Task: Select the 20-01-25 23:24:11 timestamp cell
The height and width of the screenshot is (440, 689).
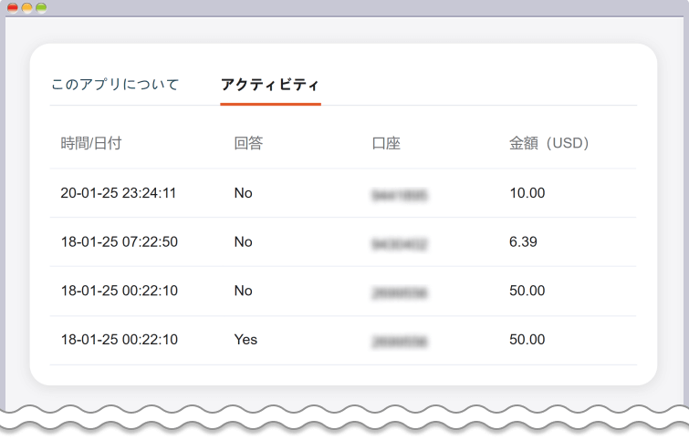Action: (119, 193)
